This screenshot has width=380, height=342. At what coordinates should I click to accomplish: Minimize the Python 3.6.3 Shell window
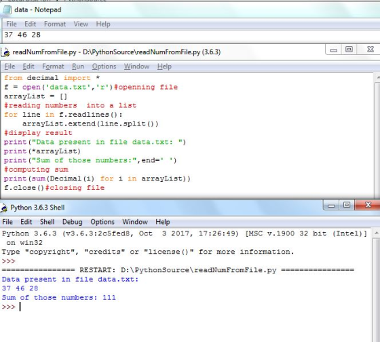[331, 206]
